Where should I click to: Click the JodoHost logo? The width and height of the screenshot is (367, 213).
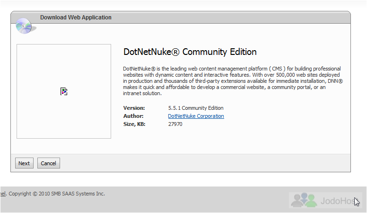click(x=325, y=200)
